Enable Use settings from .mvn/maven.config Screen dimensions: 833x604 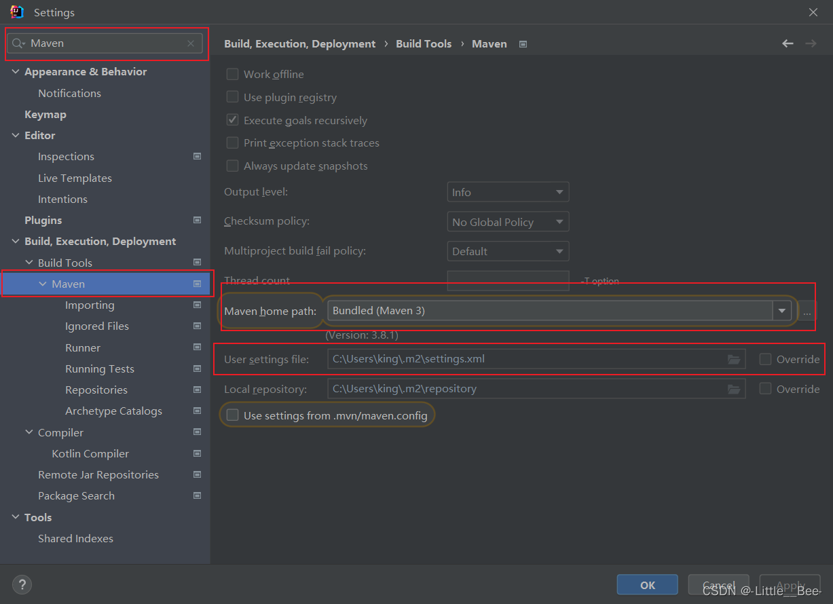pos(232,415)
